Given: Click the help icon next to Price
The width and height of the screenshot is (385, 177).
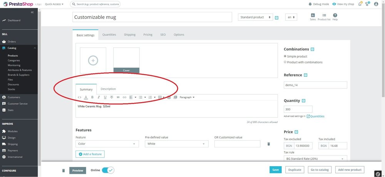Looking at the screenshot, I should pos(296,132).
